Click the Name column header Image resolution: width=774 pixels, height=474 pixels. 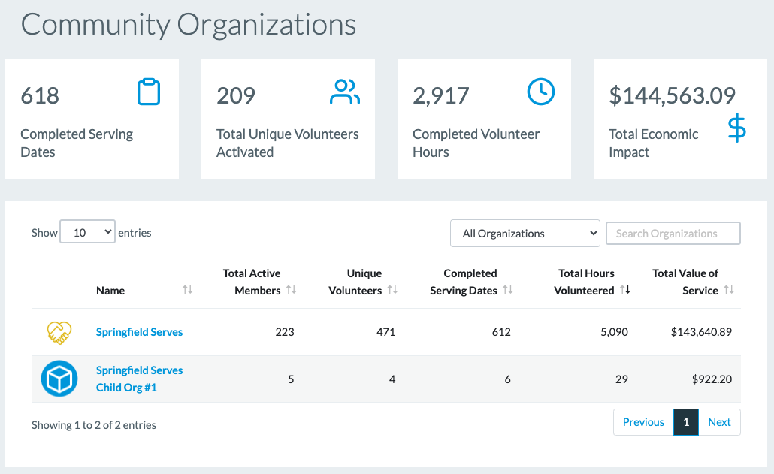[x=110, y=291]
